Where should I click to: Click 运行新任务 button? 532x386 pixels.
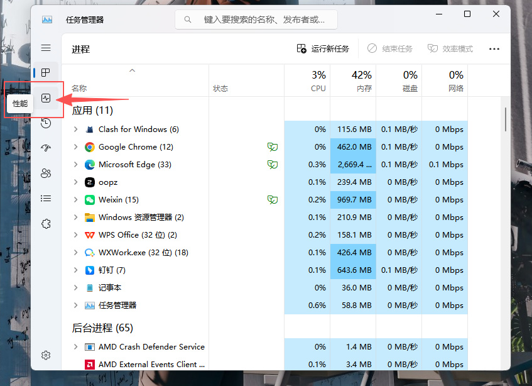[x=323, y=49]
